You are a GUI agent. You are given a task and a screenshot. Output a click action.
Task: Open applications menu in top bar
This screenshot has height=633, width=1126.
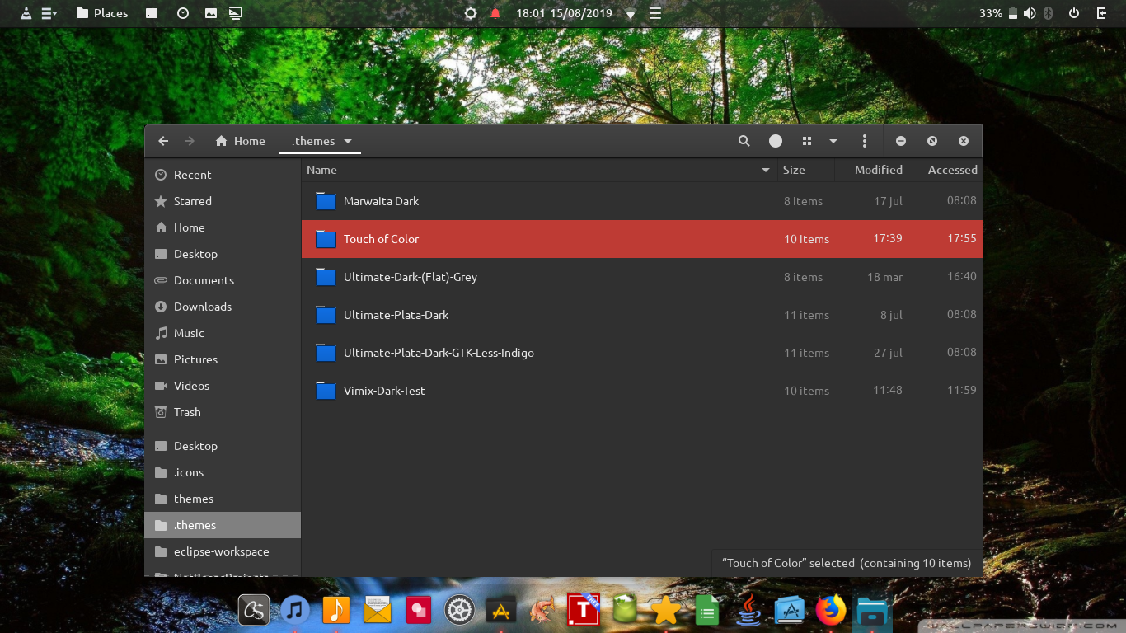tap(49, 13)
